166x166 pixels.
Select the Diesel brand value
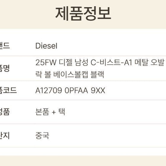pos(46,46)
